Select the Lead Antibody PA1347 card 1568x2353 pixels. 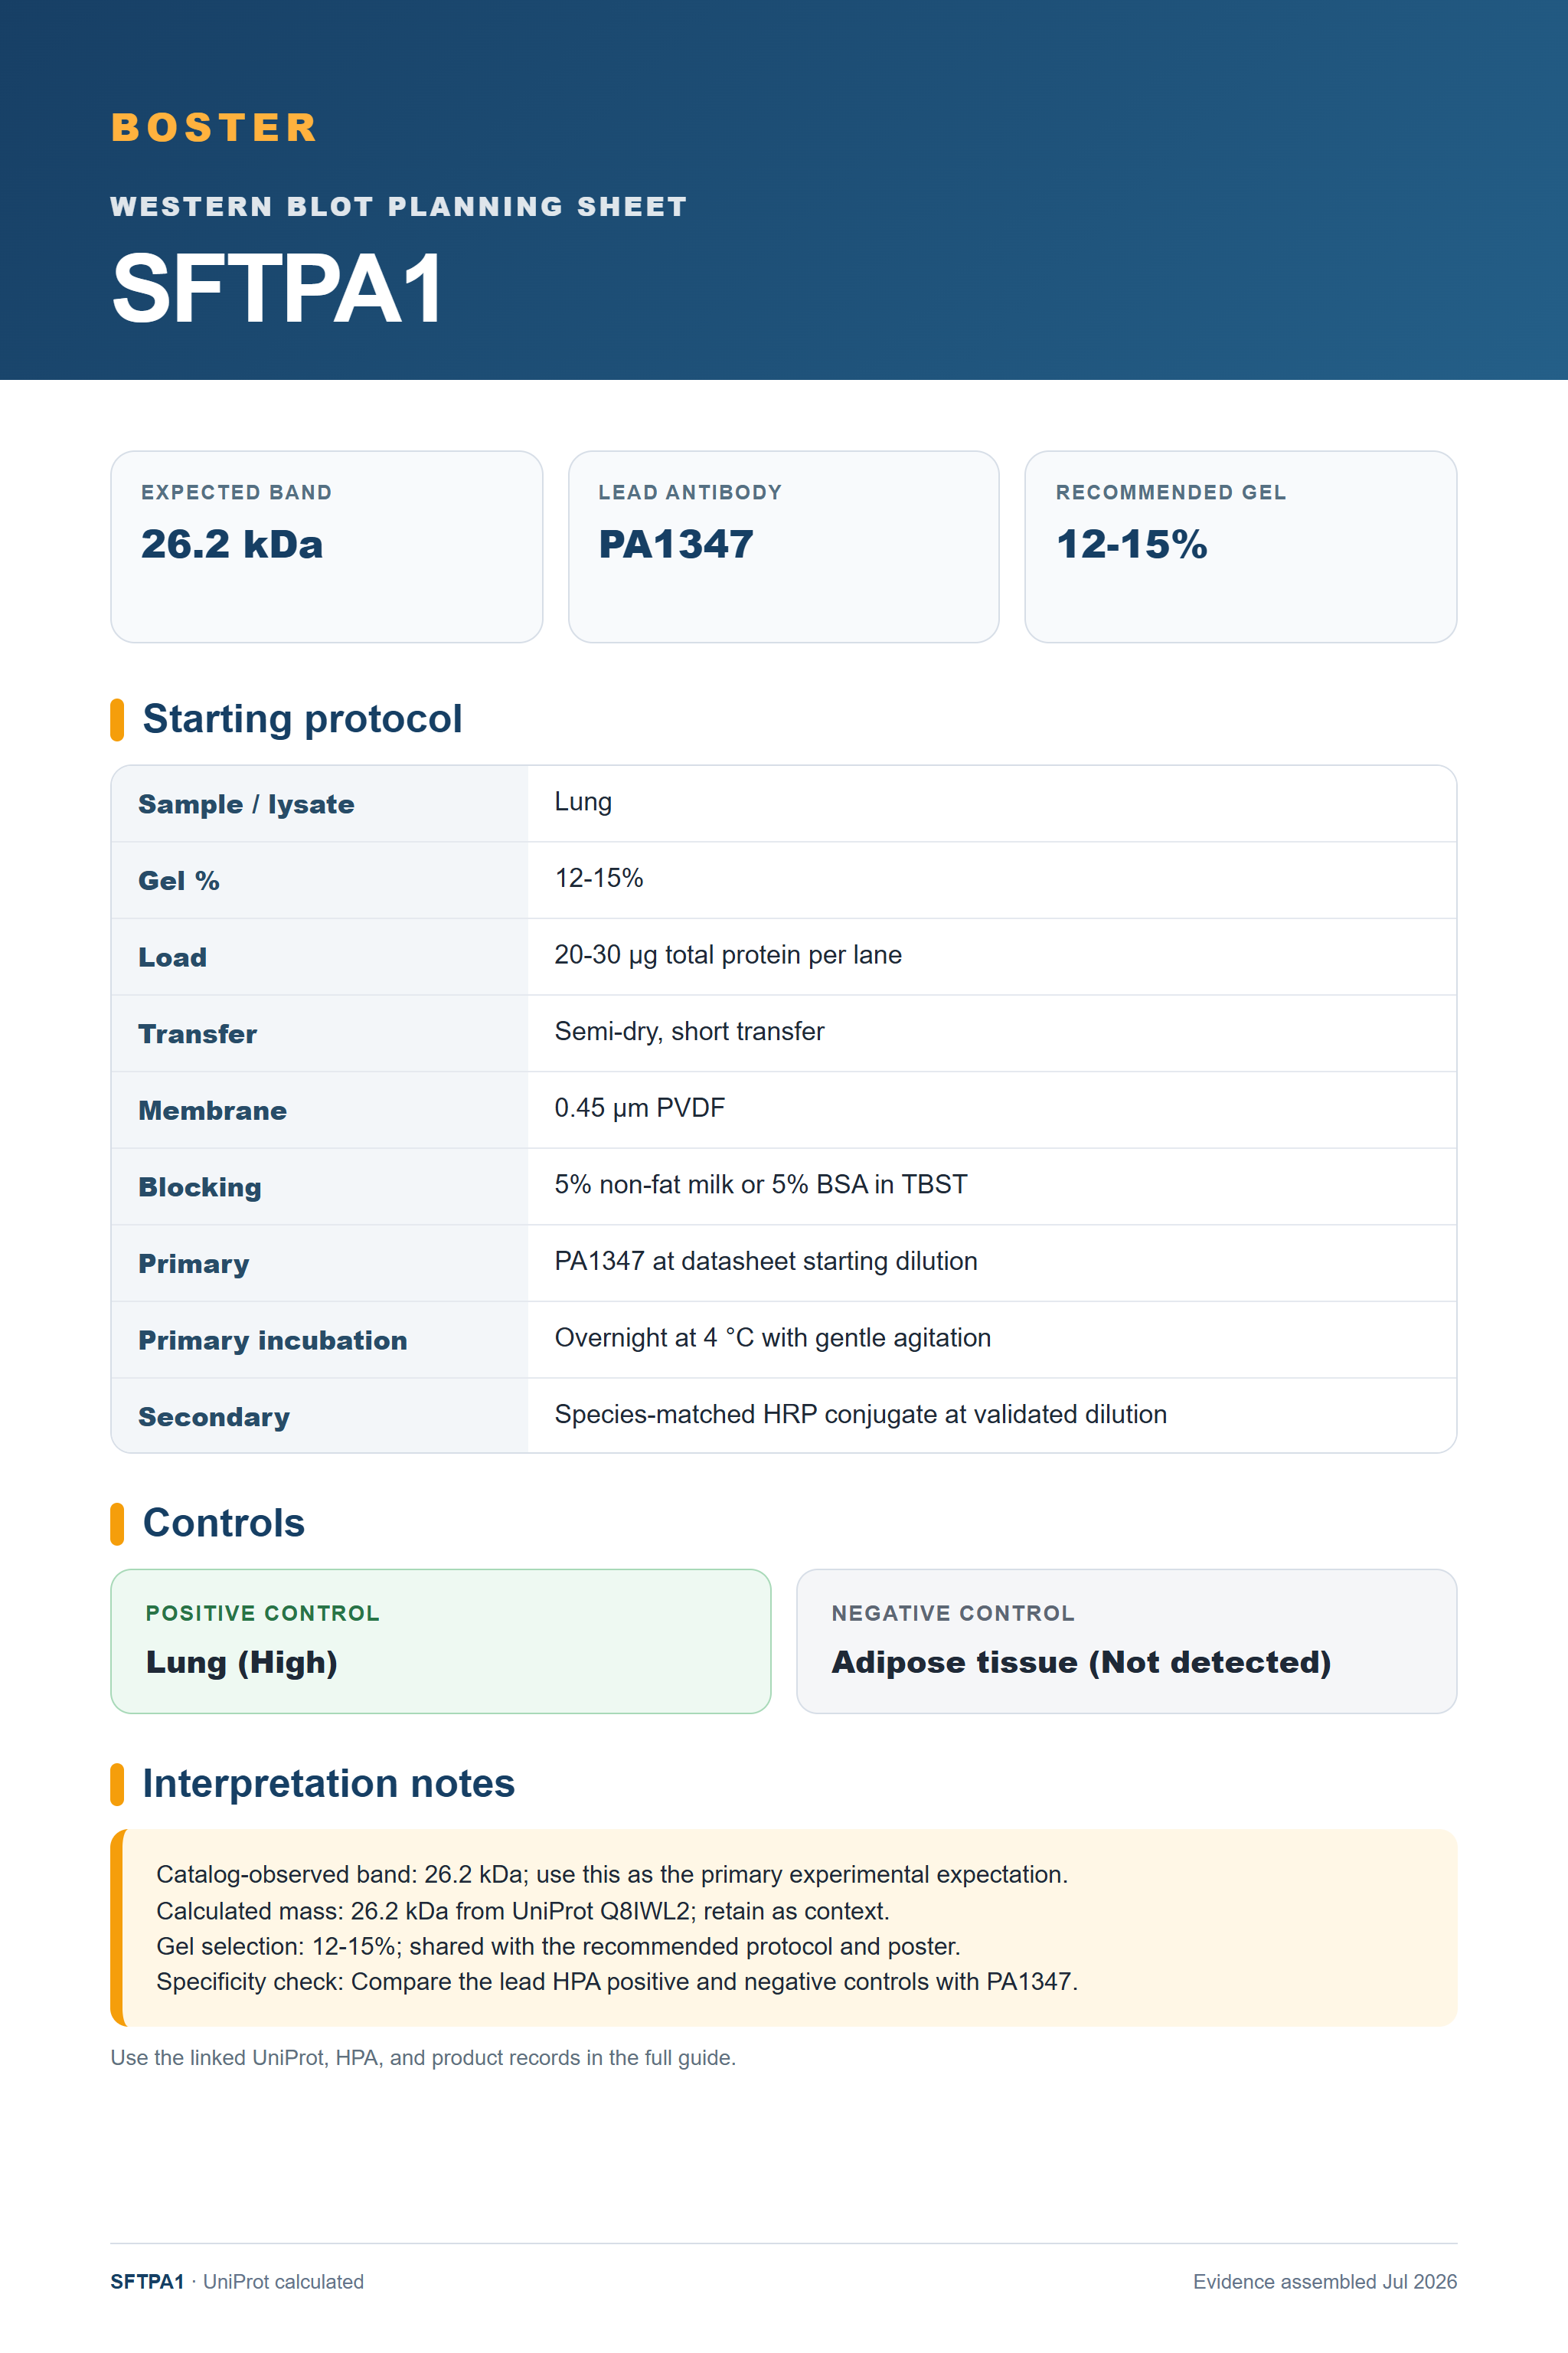[x=783, y=546]
